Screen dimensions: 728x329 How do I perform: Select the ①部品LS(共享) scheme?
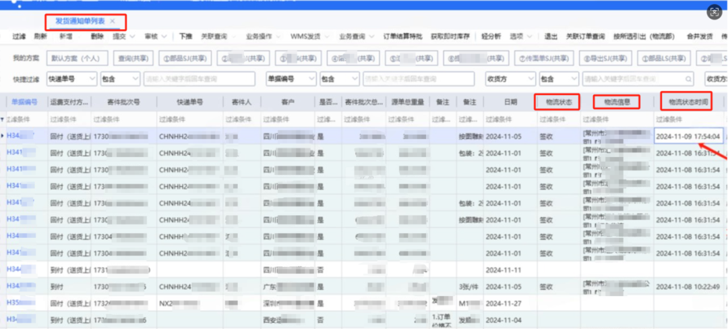(x=663, y=58)
